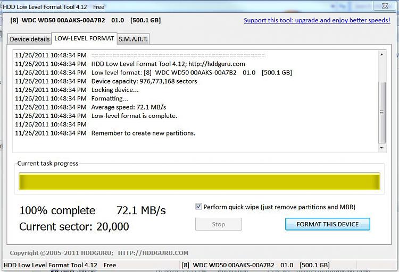
Task: Click the Support this tool upgrade link
Action: 317,20
